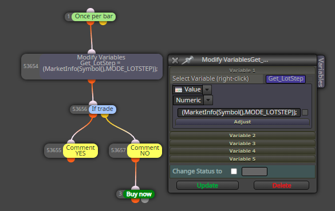Expand the Variable 3 section
This screenshot has width=335, height=211.
(x=242, y=144)
